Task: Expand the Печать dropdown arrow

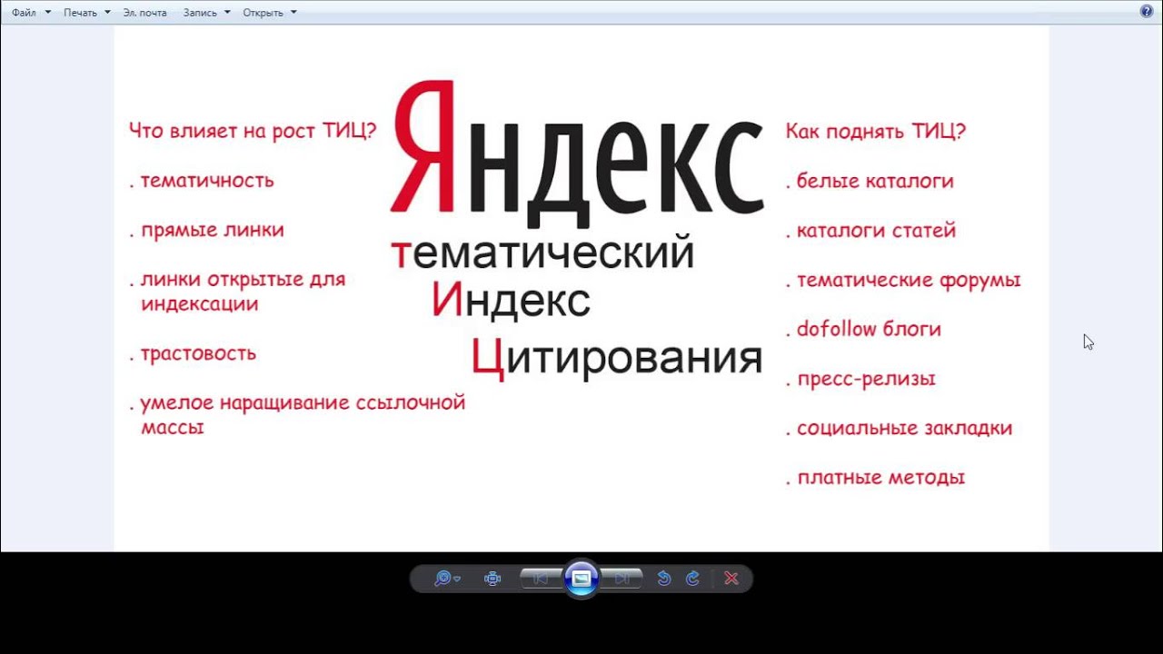Action: pos(107,13)
